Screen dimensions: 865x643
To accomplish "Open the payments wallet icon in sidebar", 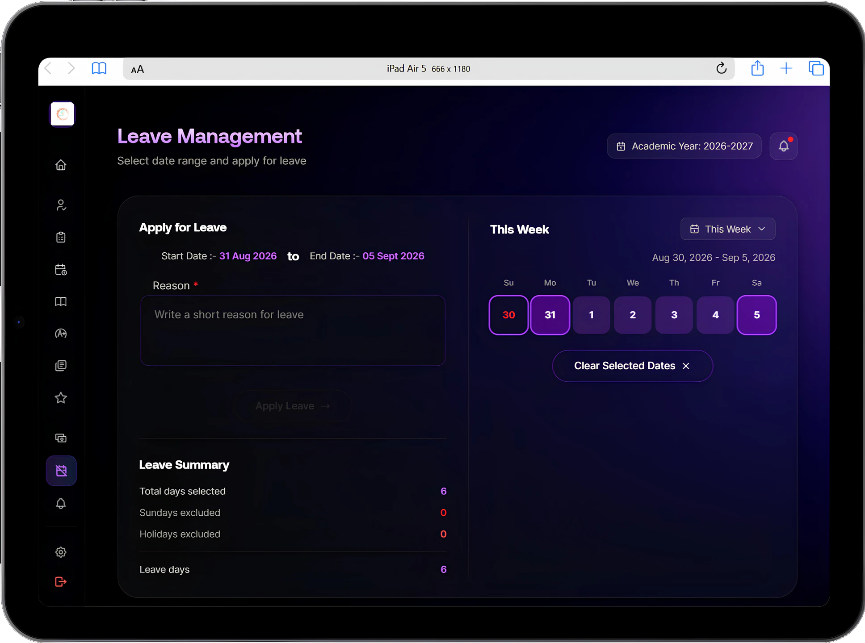I will click(61, 438).
